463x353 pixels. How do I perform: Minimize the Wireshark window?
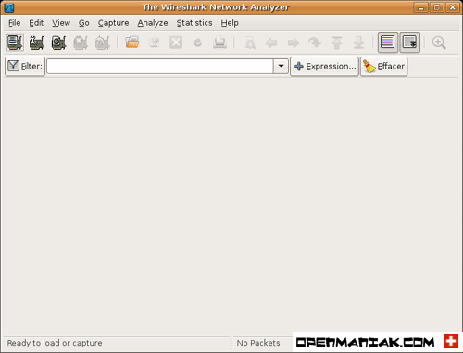[x=420, y=7]
